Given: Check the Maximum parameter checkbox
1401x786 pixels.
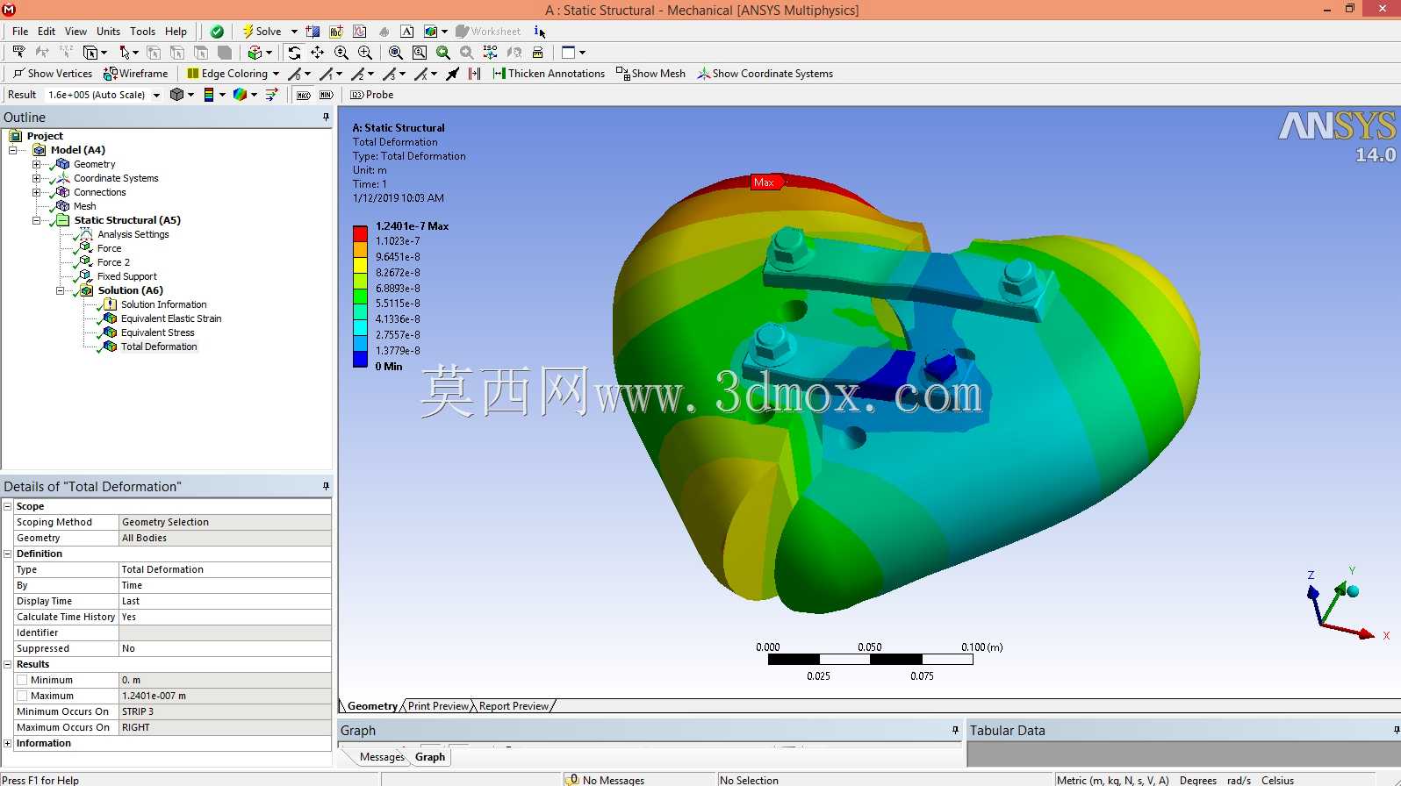Looking at the screenshot, I should click(x=22, y=696).
